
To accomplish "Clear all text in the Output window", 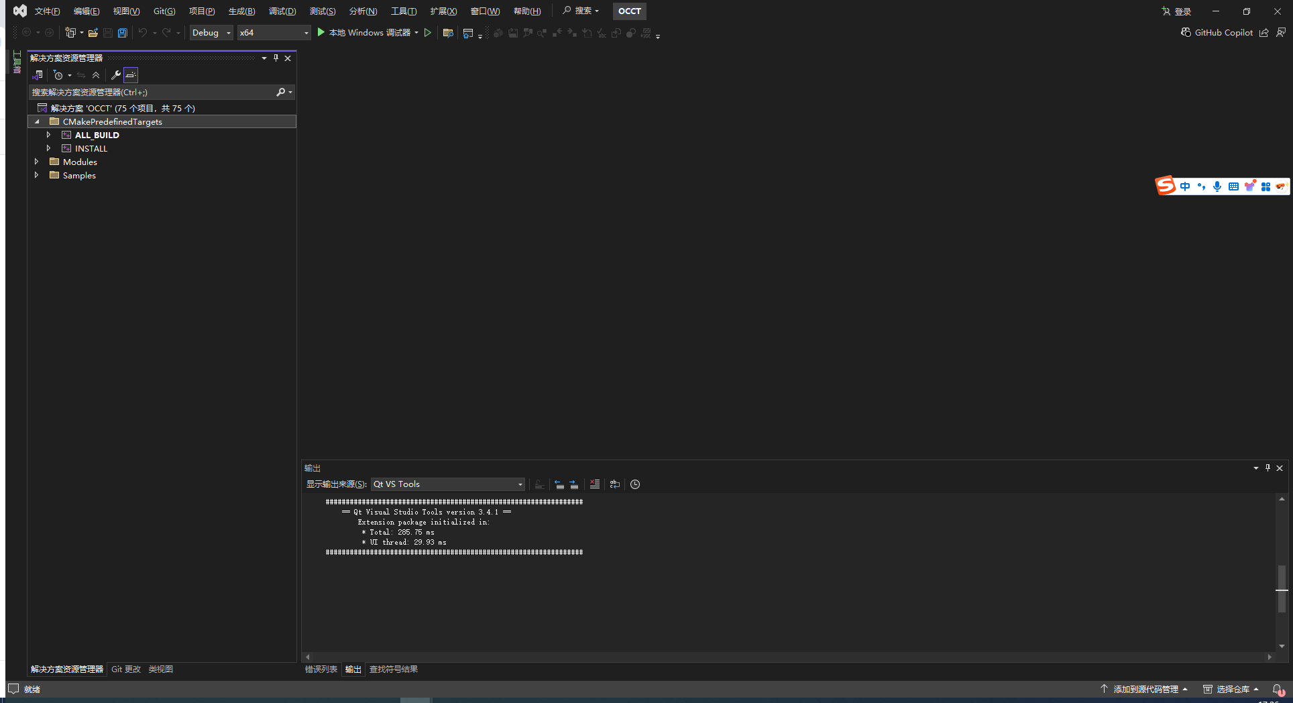I will [x=595, y=484].
